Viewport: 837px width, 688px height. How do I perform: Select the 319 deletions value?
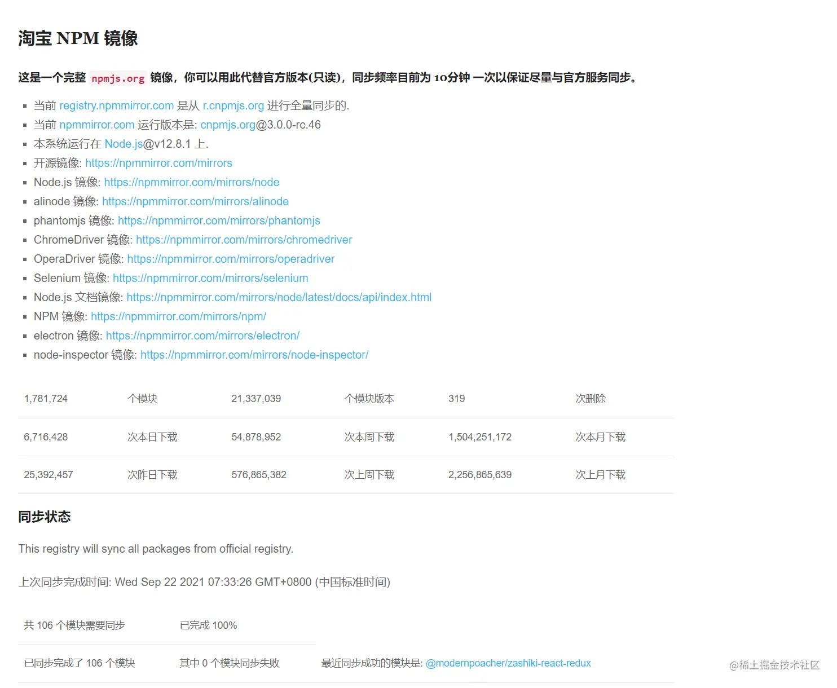pyautogui.click(x=457, y=399)
